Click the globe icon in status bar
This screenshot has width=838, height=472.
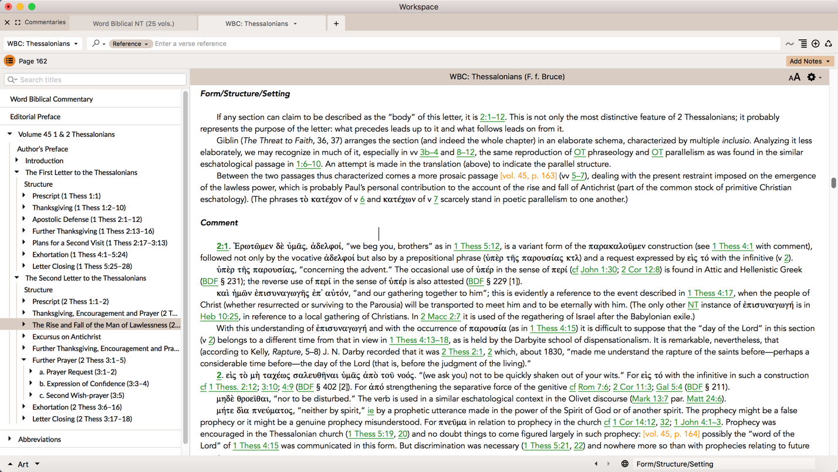click(x=624, y=464)
